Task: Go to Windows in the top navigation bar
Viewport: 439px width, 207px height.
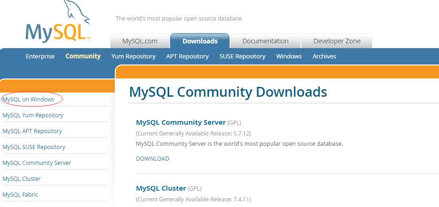Action: (x=289, y=57)
